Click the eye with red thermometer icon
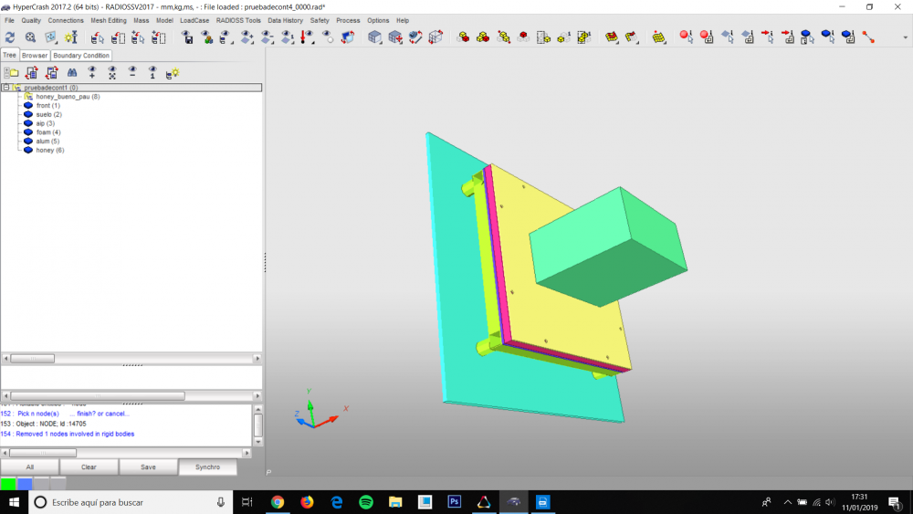The image size is (913, 514). tap(307, 37)
